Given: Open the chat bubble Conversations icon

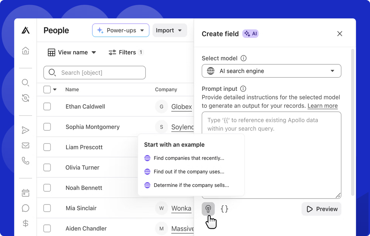Looking at the screenshot, I should 26,208.
